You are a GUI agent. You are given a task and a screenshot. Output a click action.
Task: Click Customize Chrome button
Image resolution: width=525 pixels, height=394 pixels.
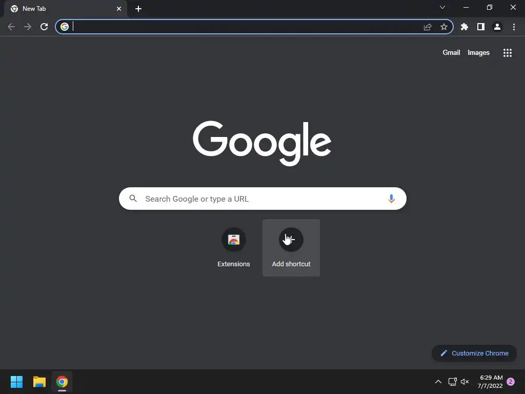pyautogui.click(x=474, y=353)
